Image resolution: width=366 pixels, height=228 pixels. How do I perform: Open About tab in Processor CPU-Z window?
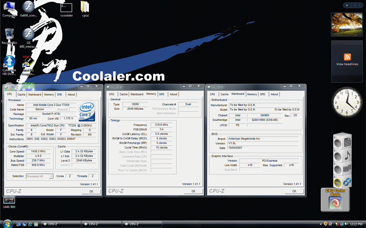click(x=71, y=94)
